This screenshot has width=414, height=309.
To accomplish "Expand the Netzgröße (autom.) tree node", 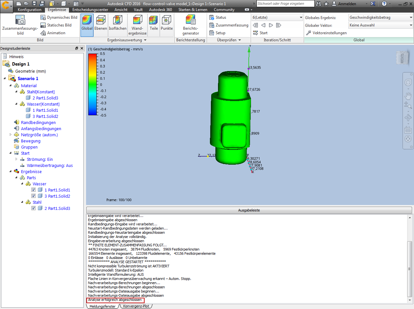I will [10, 135].
